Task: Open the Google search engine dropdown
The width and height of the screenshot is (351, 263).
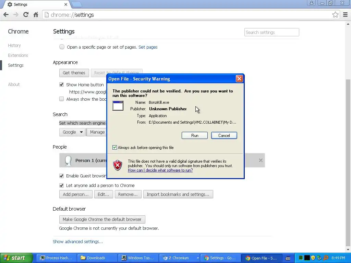Action: coord(72,132)
